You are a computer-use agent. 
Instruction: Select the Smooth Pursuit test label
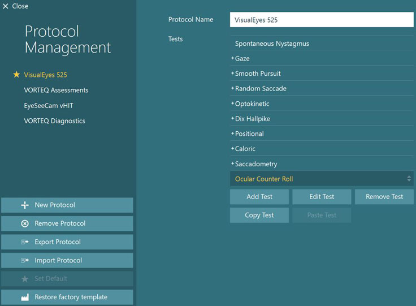coord(258,74)
